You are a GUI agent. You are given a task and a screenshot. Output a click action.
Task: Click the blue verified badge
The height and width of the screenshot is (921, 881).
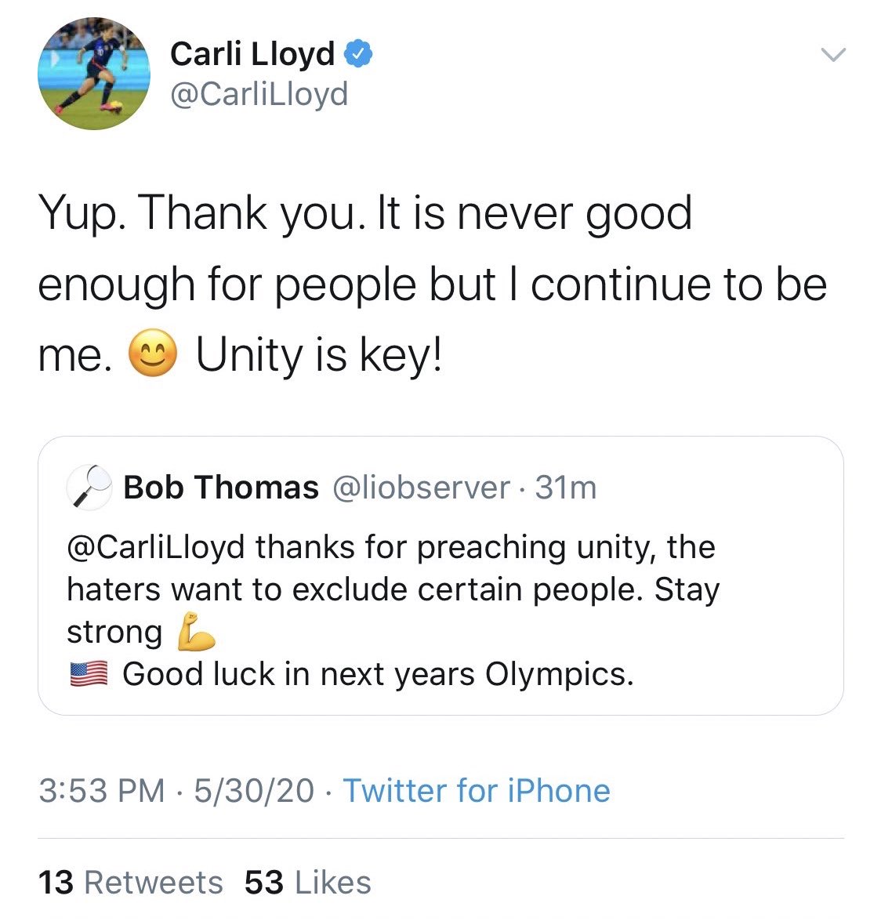(x=359, y=54)
